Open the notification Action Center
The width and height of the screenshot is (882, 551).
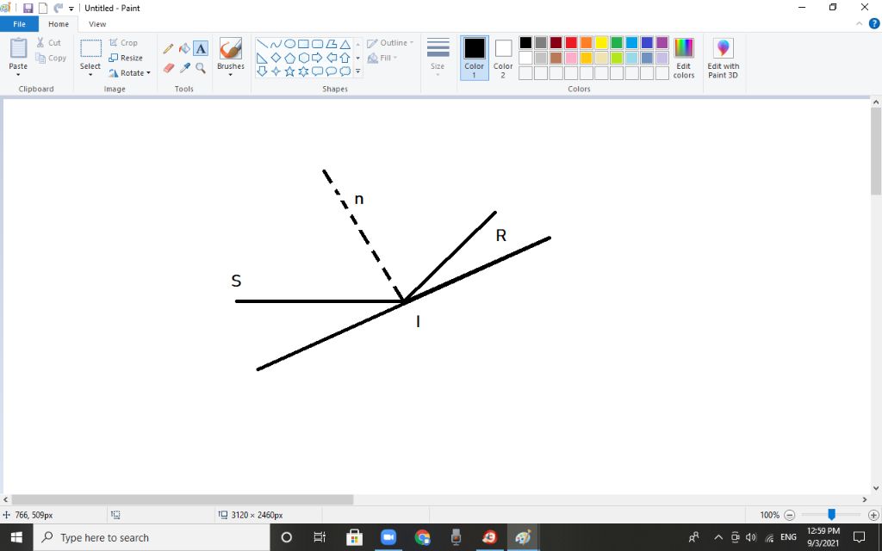pyautogui.click(x=859, y=537)
